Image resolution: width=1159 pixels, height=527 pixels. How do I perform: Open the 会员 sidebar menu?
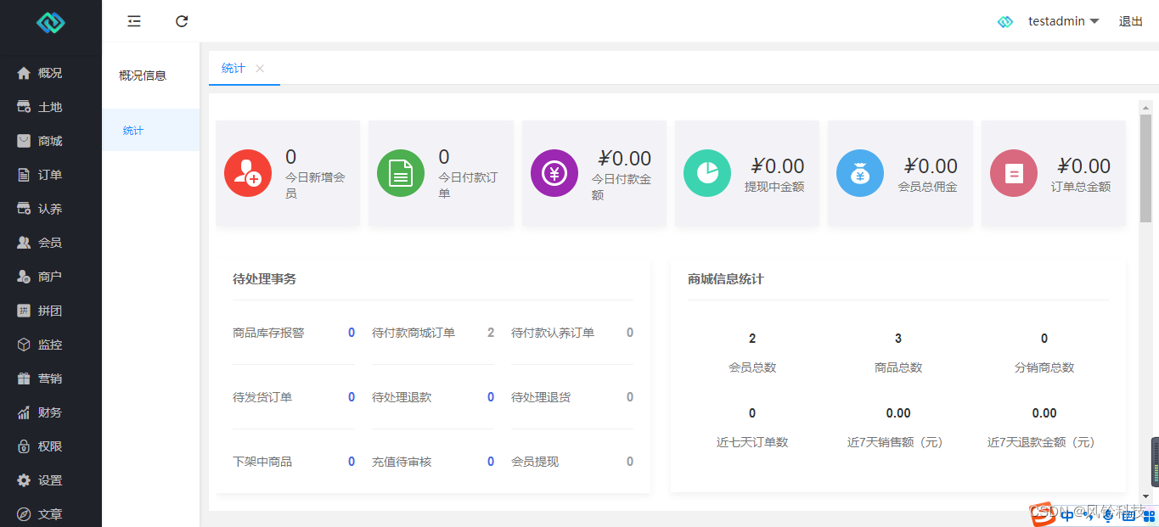(x=51, y=243)
